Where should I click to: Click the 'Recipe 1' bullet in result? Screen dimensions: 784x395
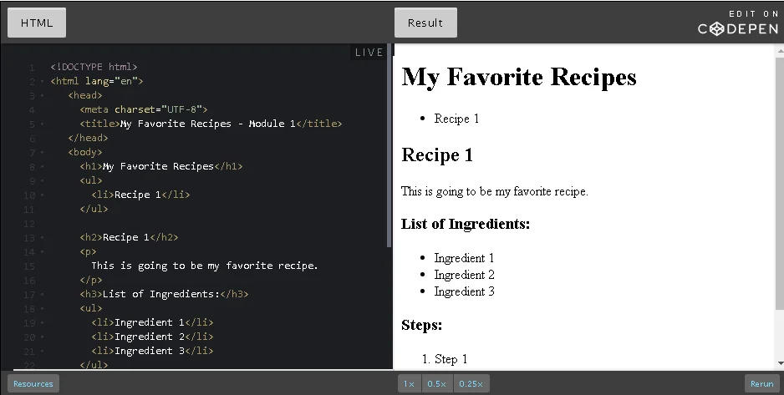coord(456,119)
